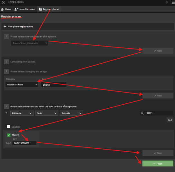This screenshot has width=175, height=172.
Task: Expand the PBX name filter dropdown
Action: pyautogui.click(x=22, y=113)
